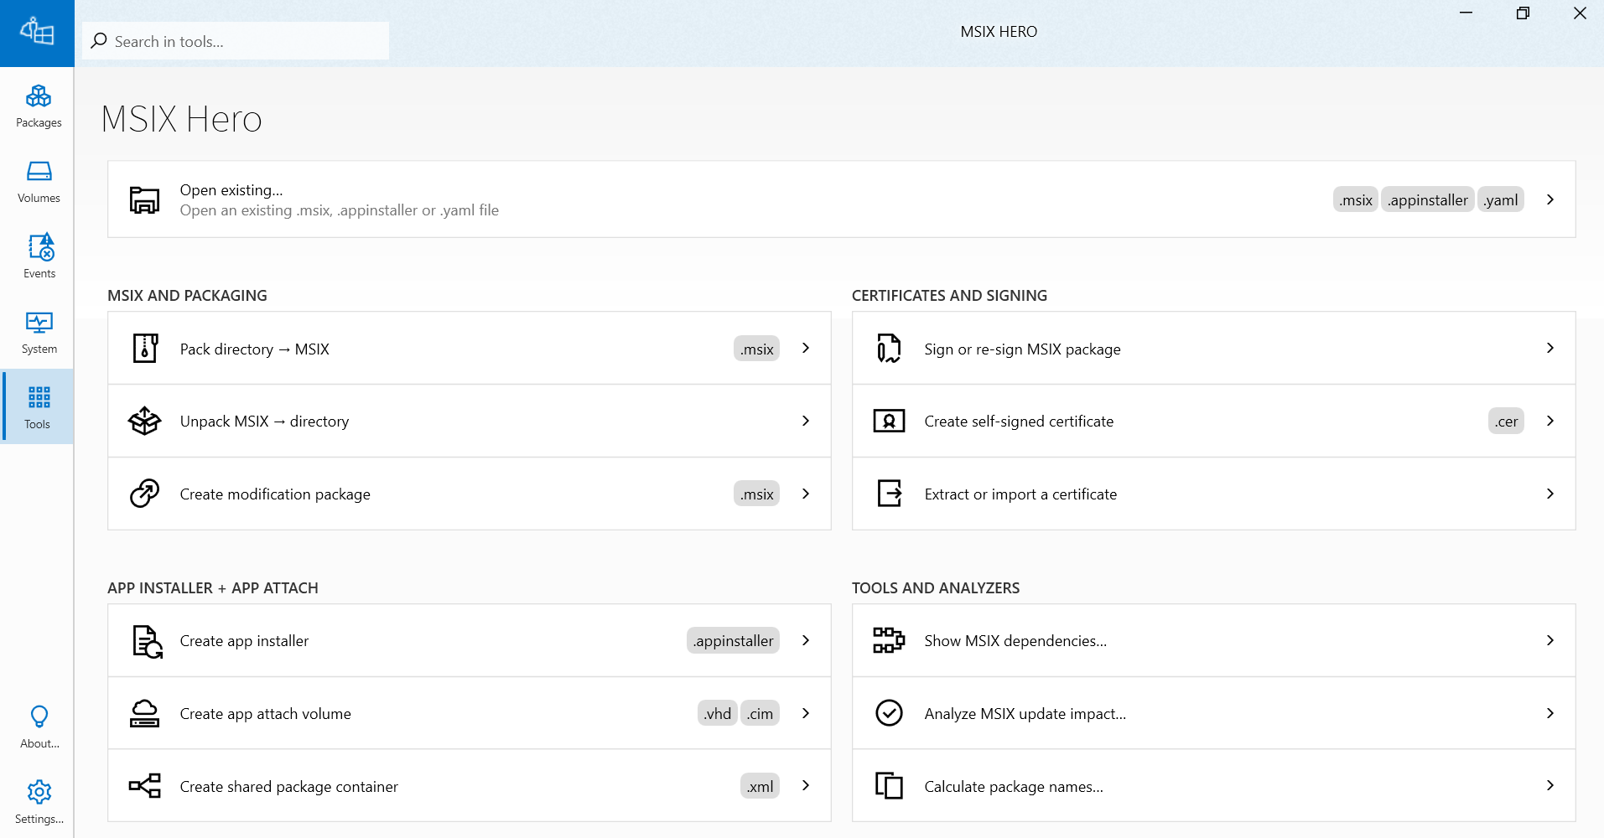Expand the Calculate package names chevron

(1550, 785)
